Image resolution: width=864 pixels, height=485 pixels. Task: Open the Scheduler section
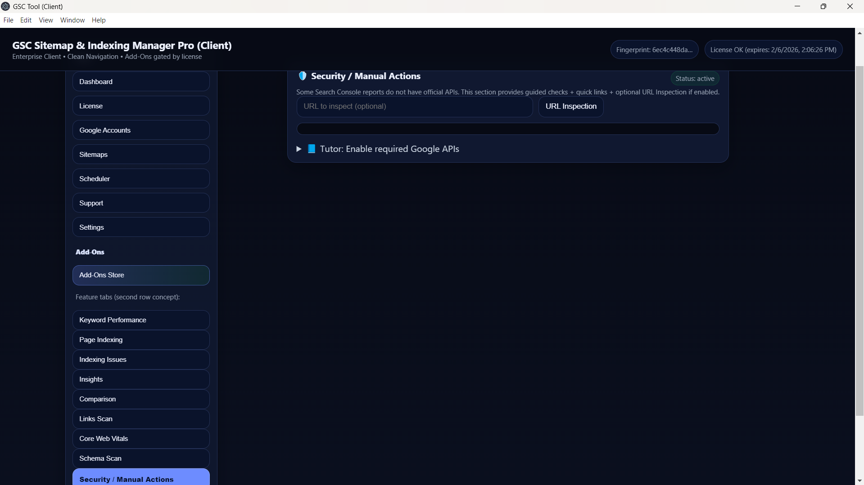[x=141, y=179]
